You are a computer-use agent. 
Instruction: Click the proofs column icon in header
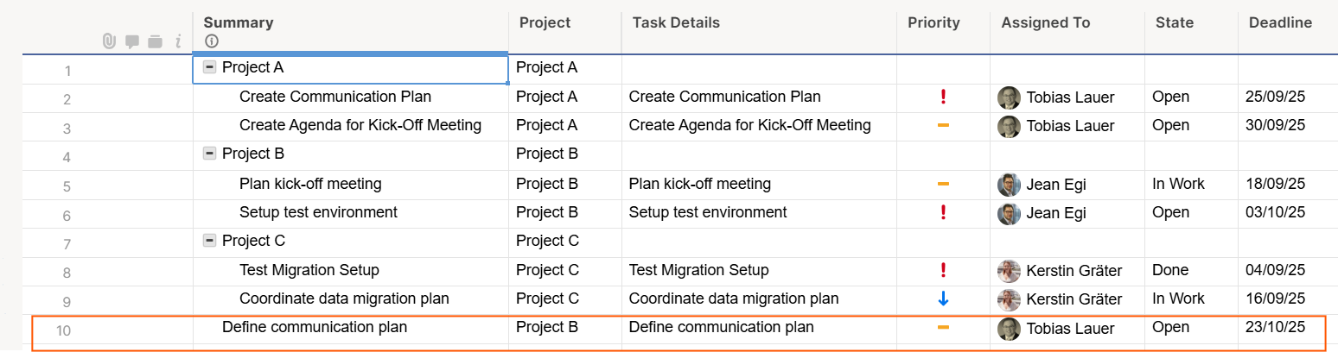[156, 41]
